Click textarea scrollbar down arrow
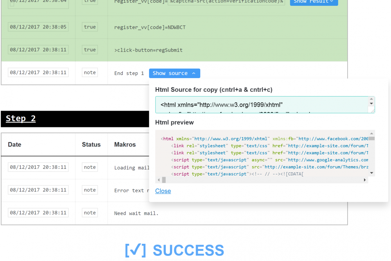The height and width of the screenshot is (261, 391). tap(371, 104)
